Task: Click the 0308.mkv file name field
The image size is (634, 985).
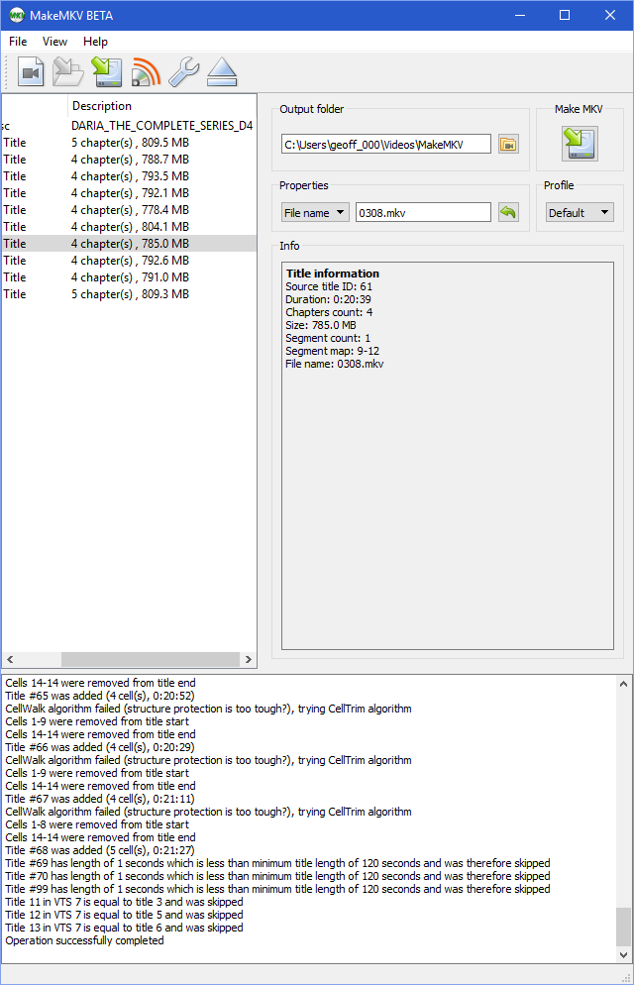Action: pos(422,212)
